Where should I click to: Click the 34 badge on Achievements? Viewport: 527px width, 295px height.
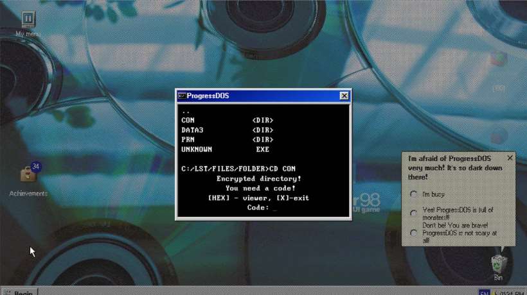pyautogui.click(x=35, y=166)
